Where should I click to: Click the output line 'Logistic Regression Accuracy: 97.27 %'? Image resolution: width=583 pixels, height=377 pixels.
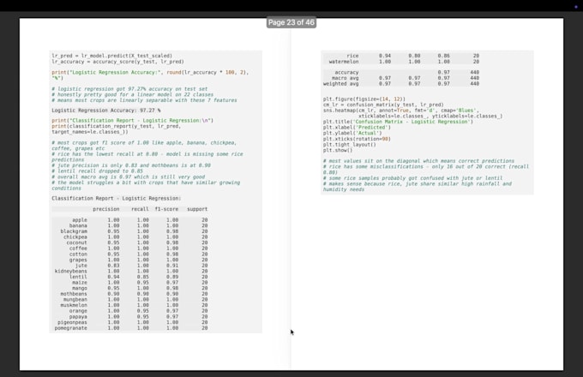click(106, 111)
